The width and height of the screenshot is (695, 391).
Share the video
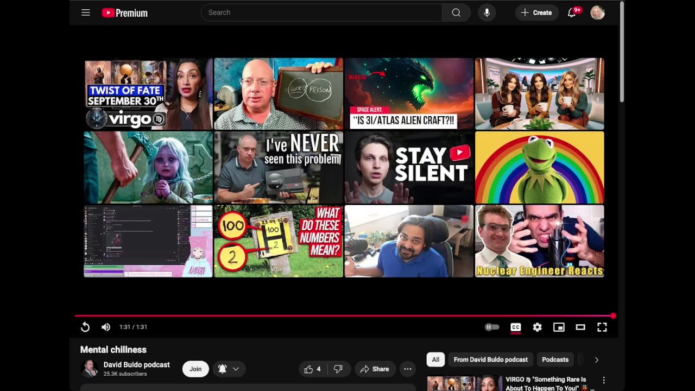[x=375, y=369]
